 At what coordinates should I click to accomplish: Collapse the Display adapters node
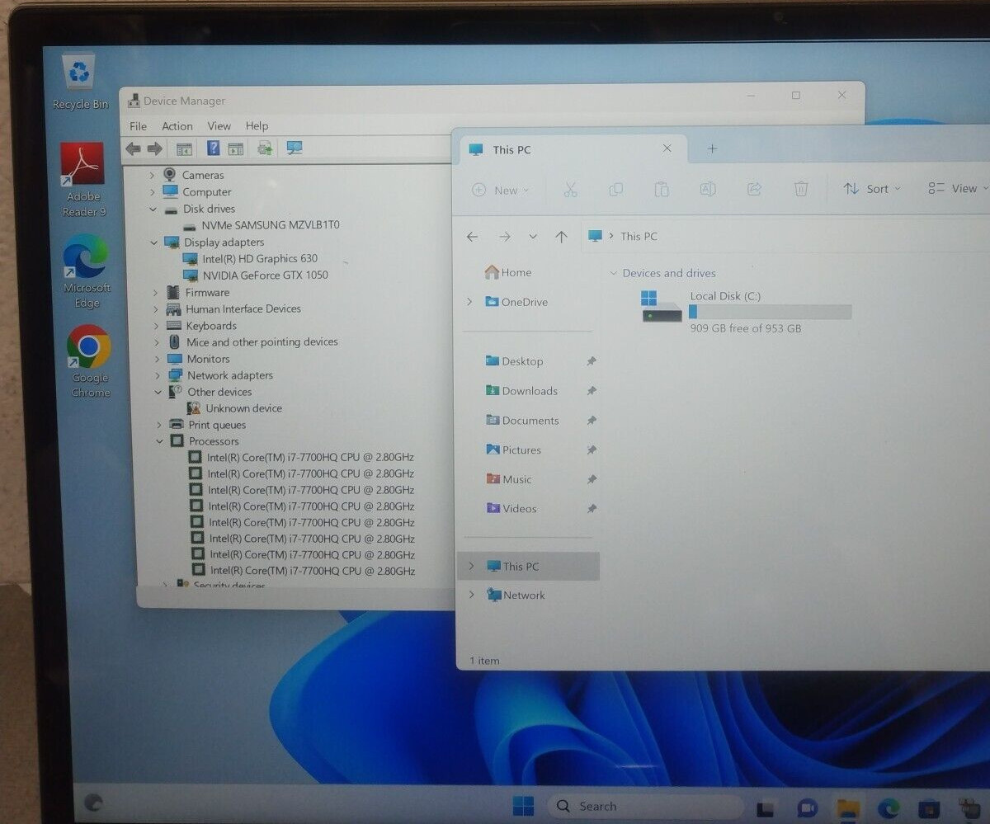[153, 242]
